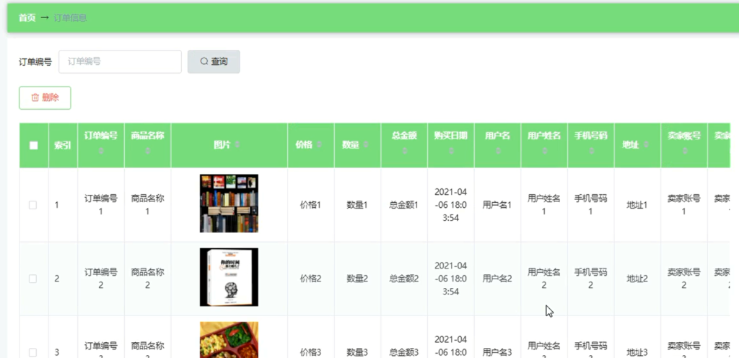The height and width of the screenshot is (358, 739).
Task: Click the 地址1 cell
Action: point(637,205)
